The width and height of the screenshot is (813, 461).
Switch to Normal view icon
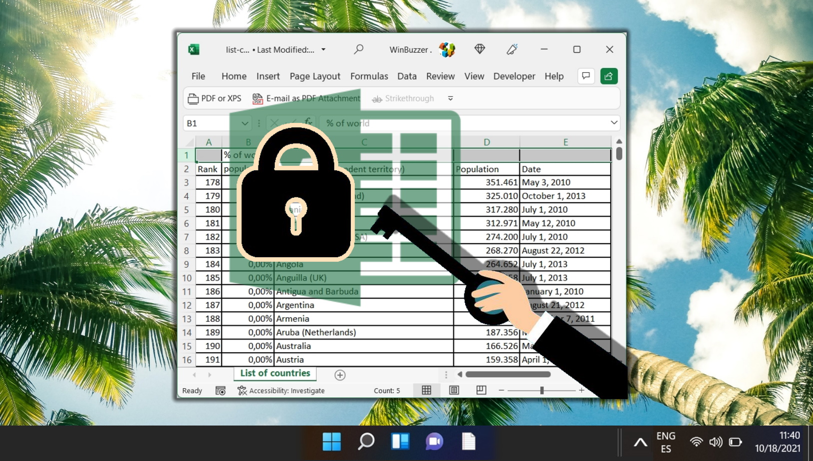click(x=426, y=390)
